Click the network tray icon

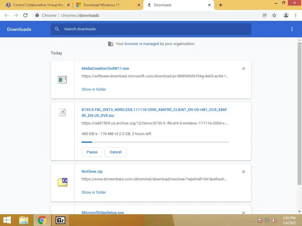(x=267, y=220)
